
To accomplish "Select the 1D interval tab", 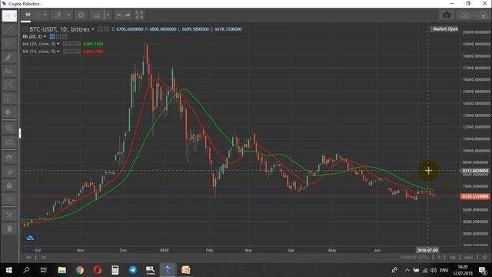I will (x=28, y=15).
